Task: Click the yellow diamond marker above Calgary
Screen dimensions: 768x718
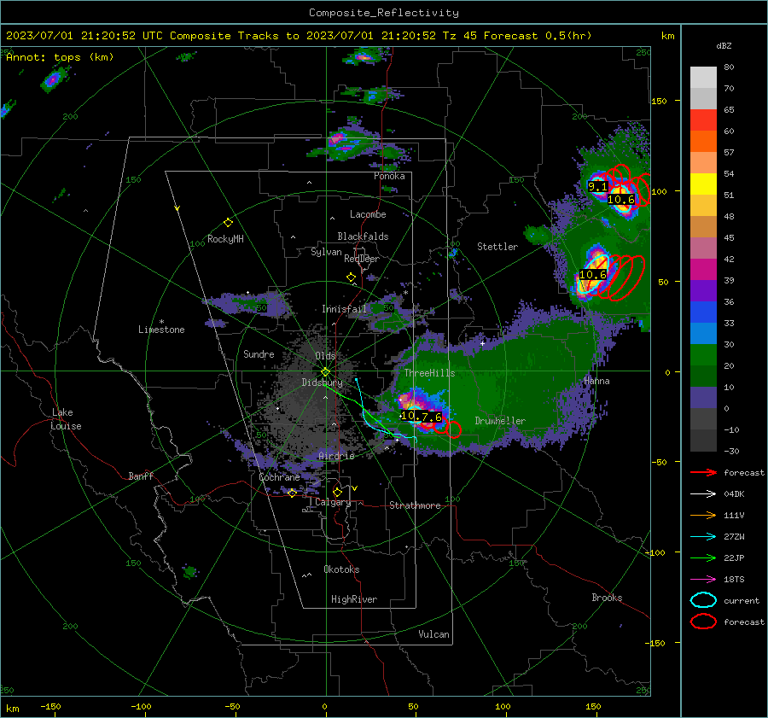Action: tap(337, 492)
